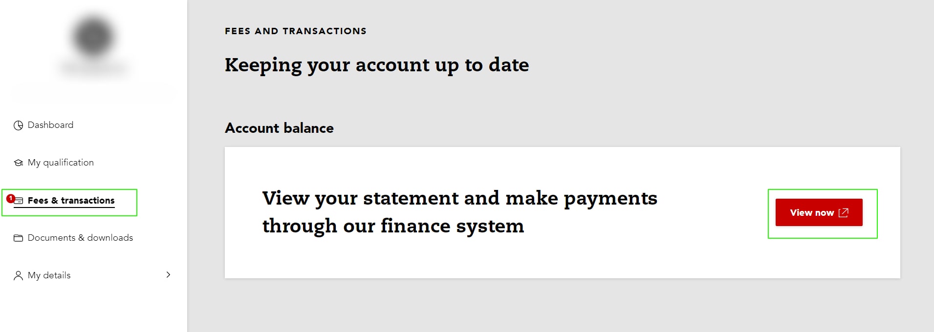Select the Fees & transactions menu label

tap(71, 201)
